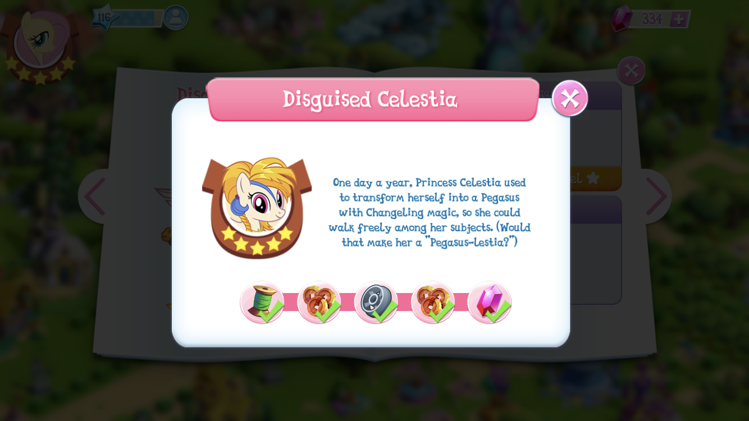Tap the 334 gem counter

pos(652,19)
